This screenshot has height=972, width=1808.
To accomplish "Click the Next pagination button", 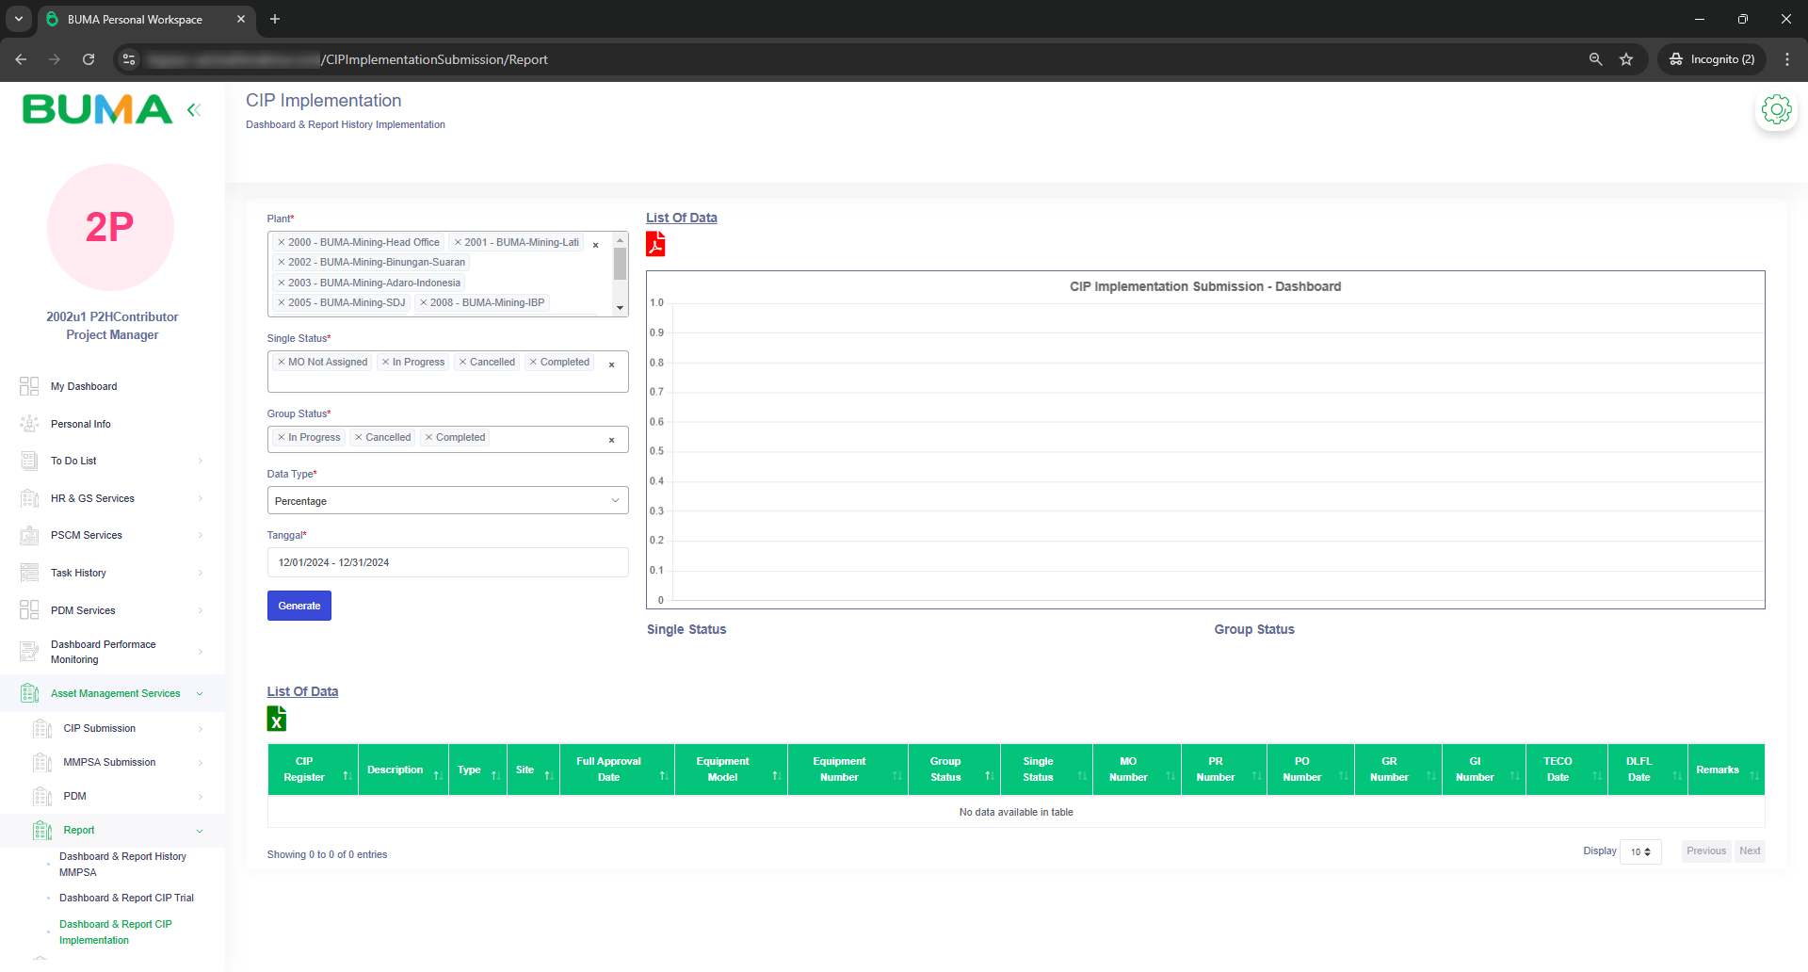I will coord(1750,851).
